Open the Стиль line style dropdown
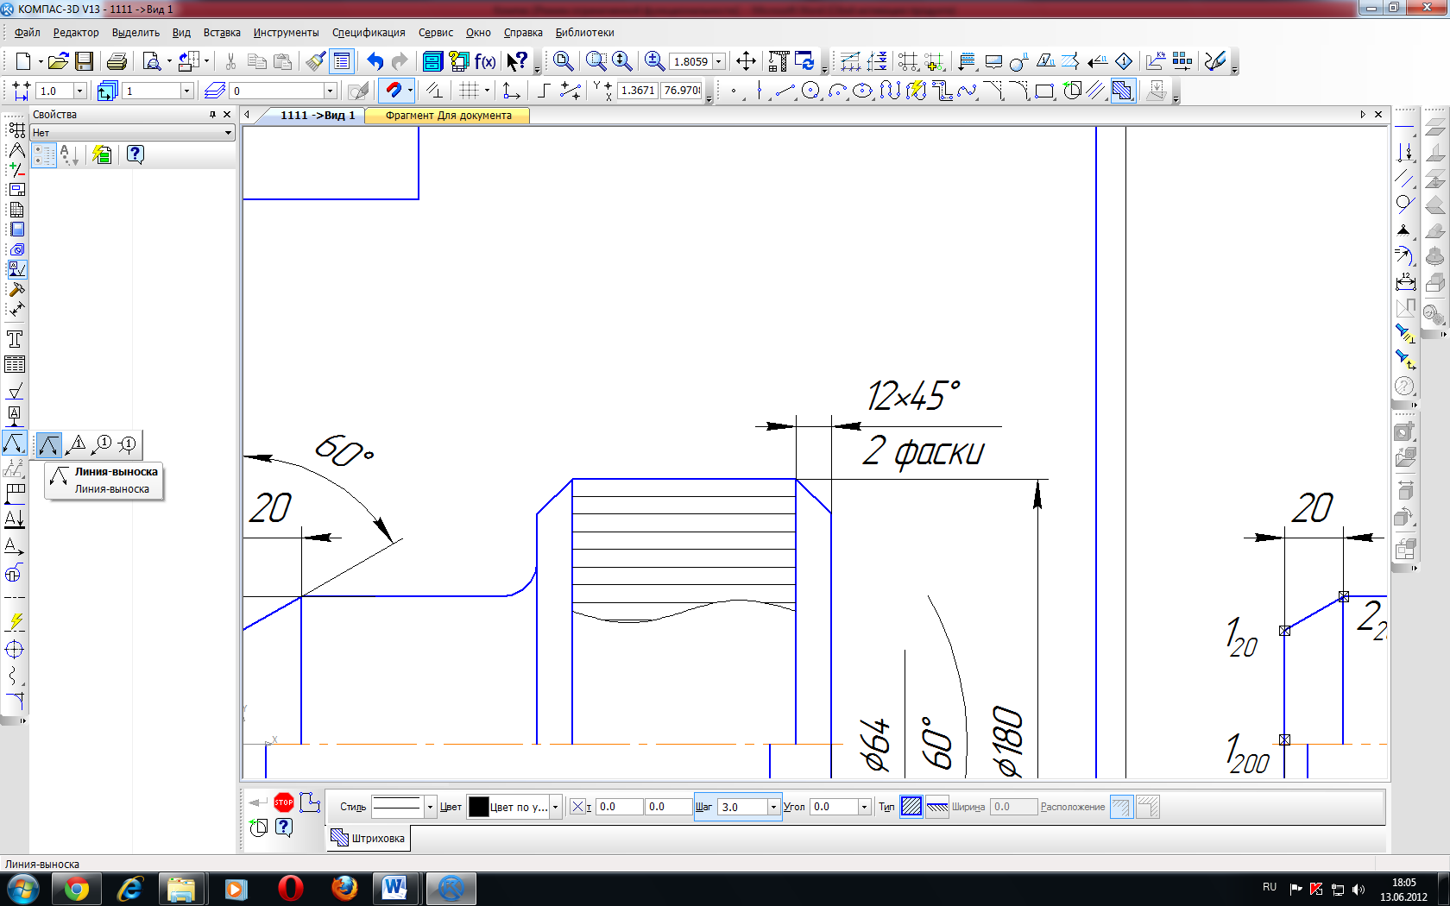 coord(430,807)
